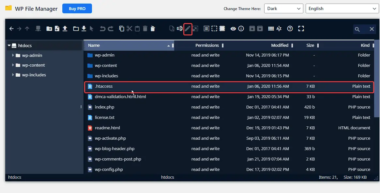Enter fullscreen mode via the toolbar icon
This screenshot has height=193, width=380.
point(301,29)
